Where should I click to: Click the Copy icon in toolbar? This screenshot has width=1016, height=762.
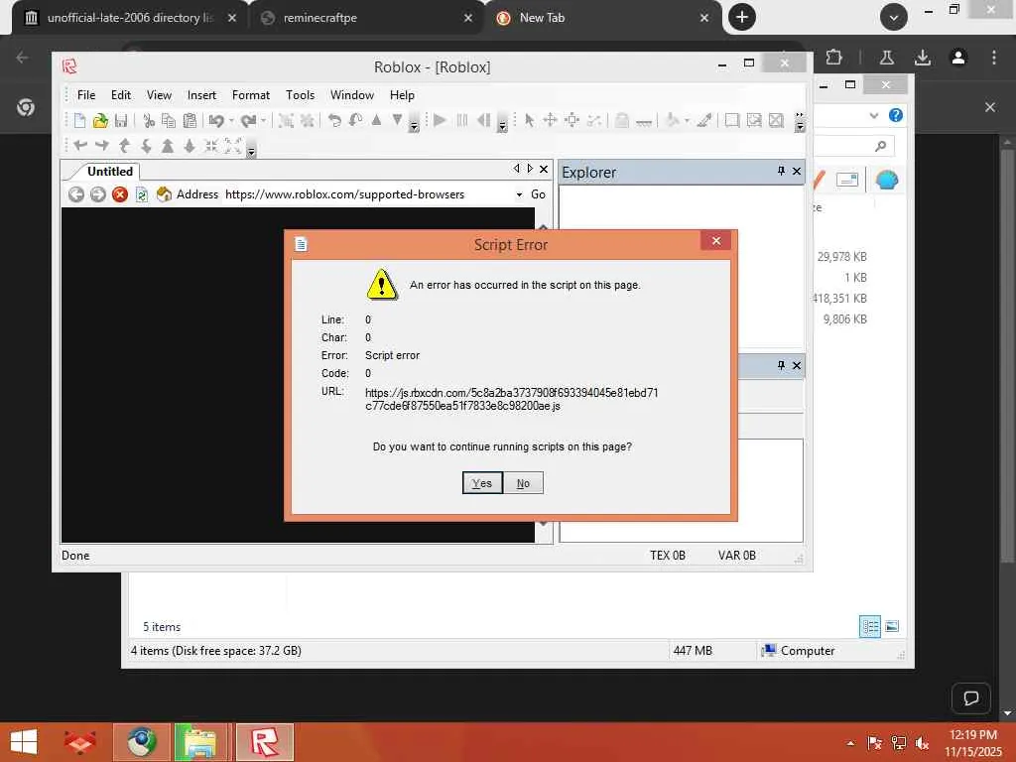click(169, 120)
